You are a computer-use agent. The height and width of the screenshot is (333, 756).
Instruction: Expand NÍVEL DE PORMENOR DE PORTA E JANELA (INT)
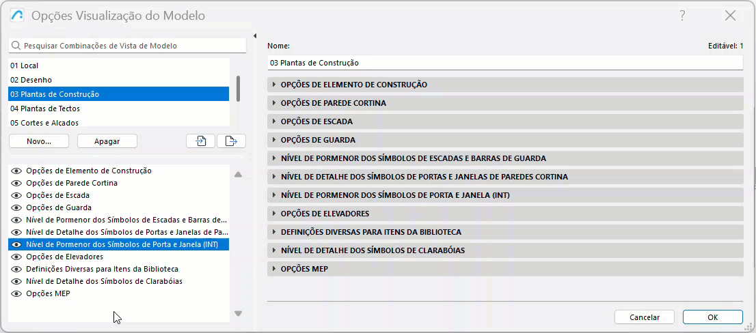(505, 195)
